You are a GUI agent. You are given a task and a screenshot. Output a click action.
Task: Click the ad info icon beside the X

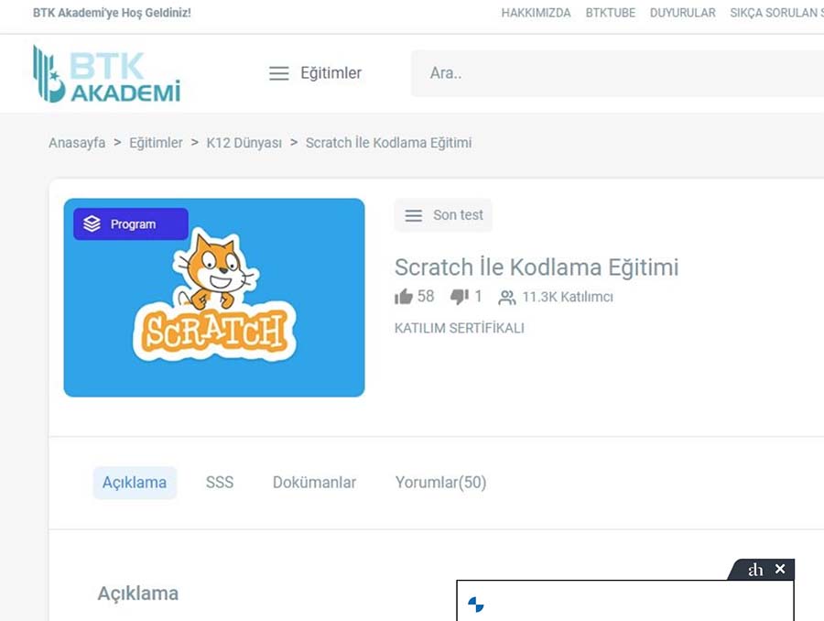tap(755, 570)
